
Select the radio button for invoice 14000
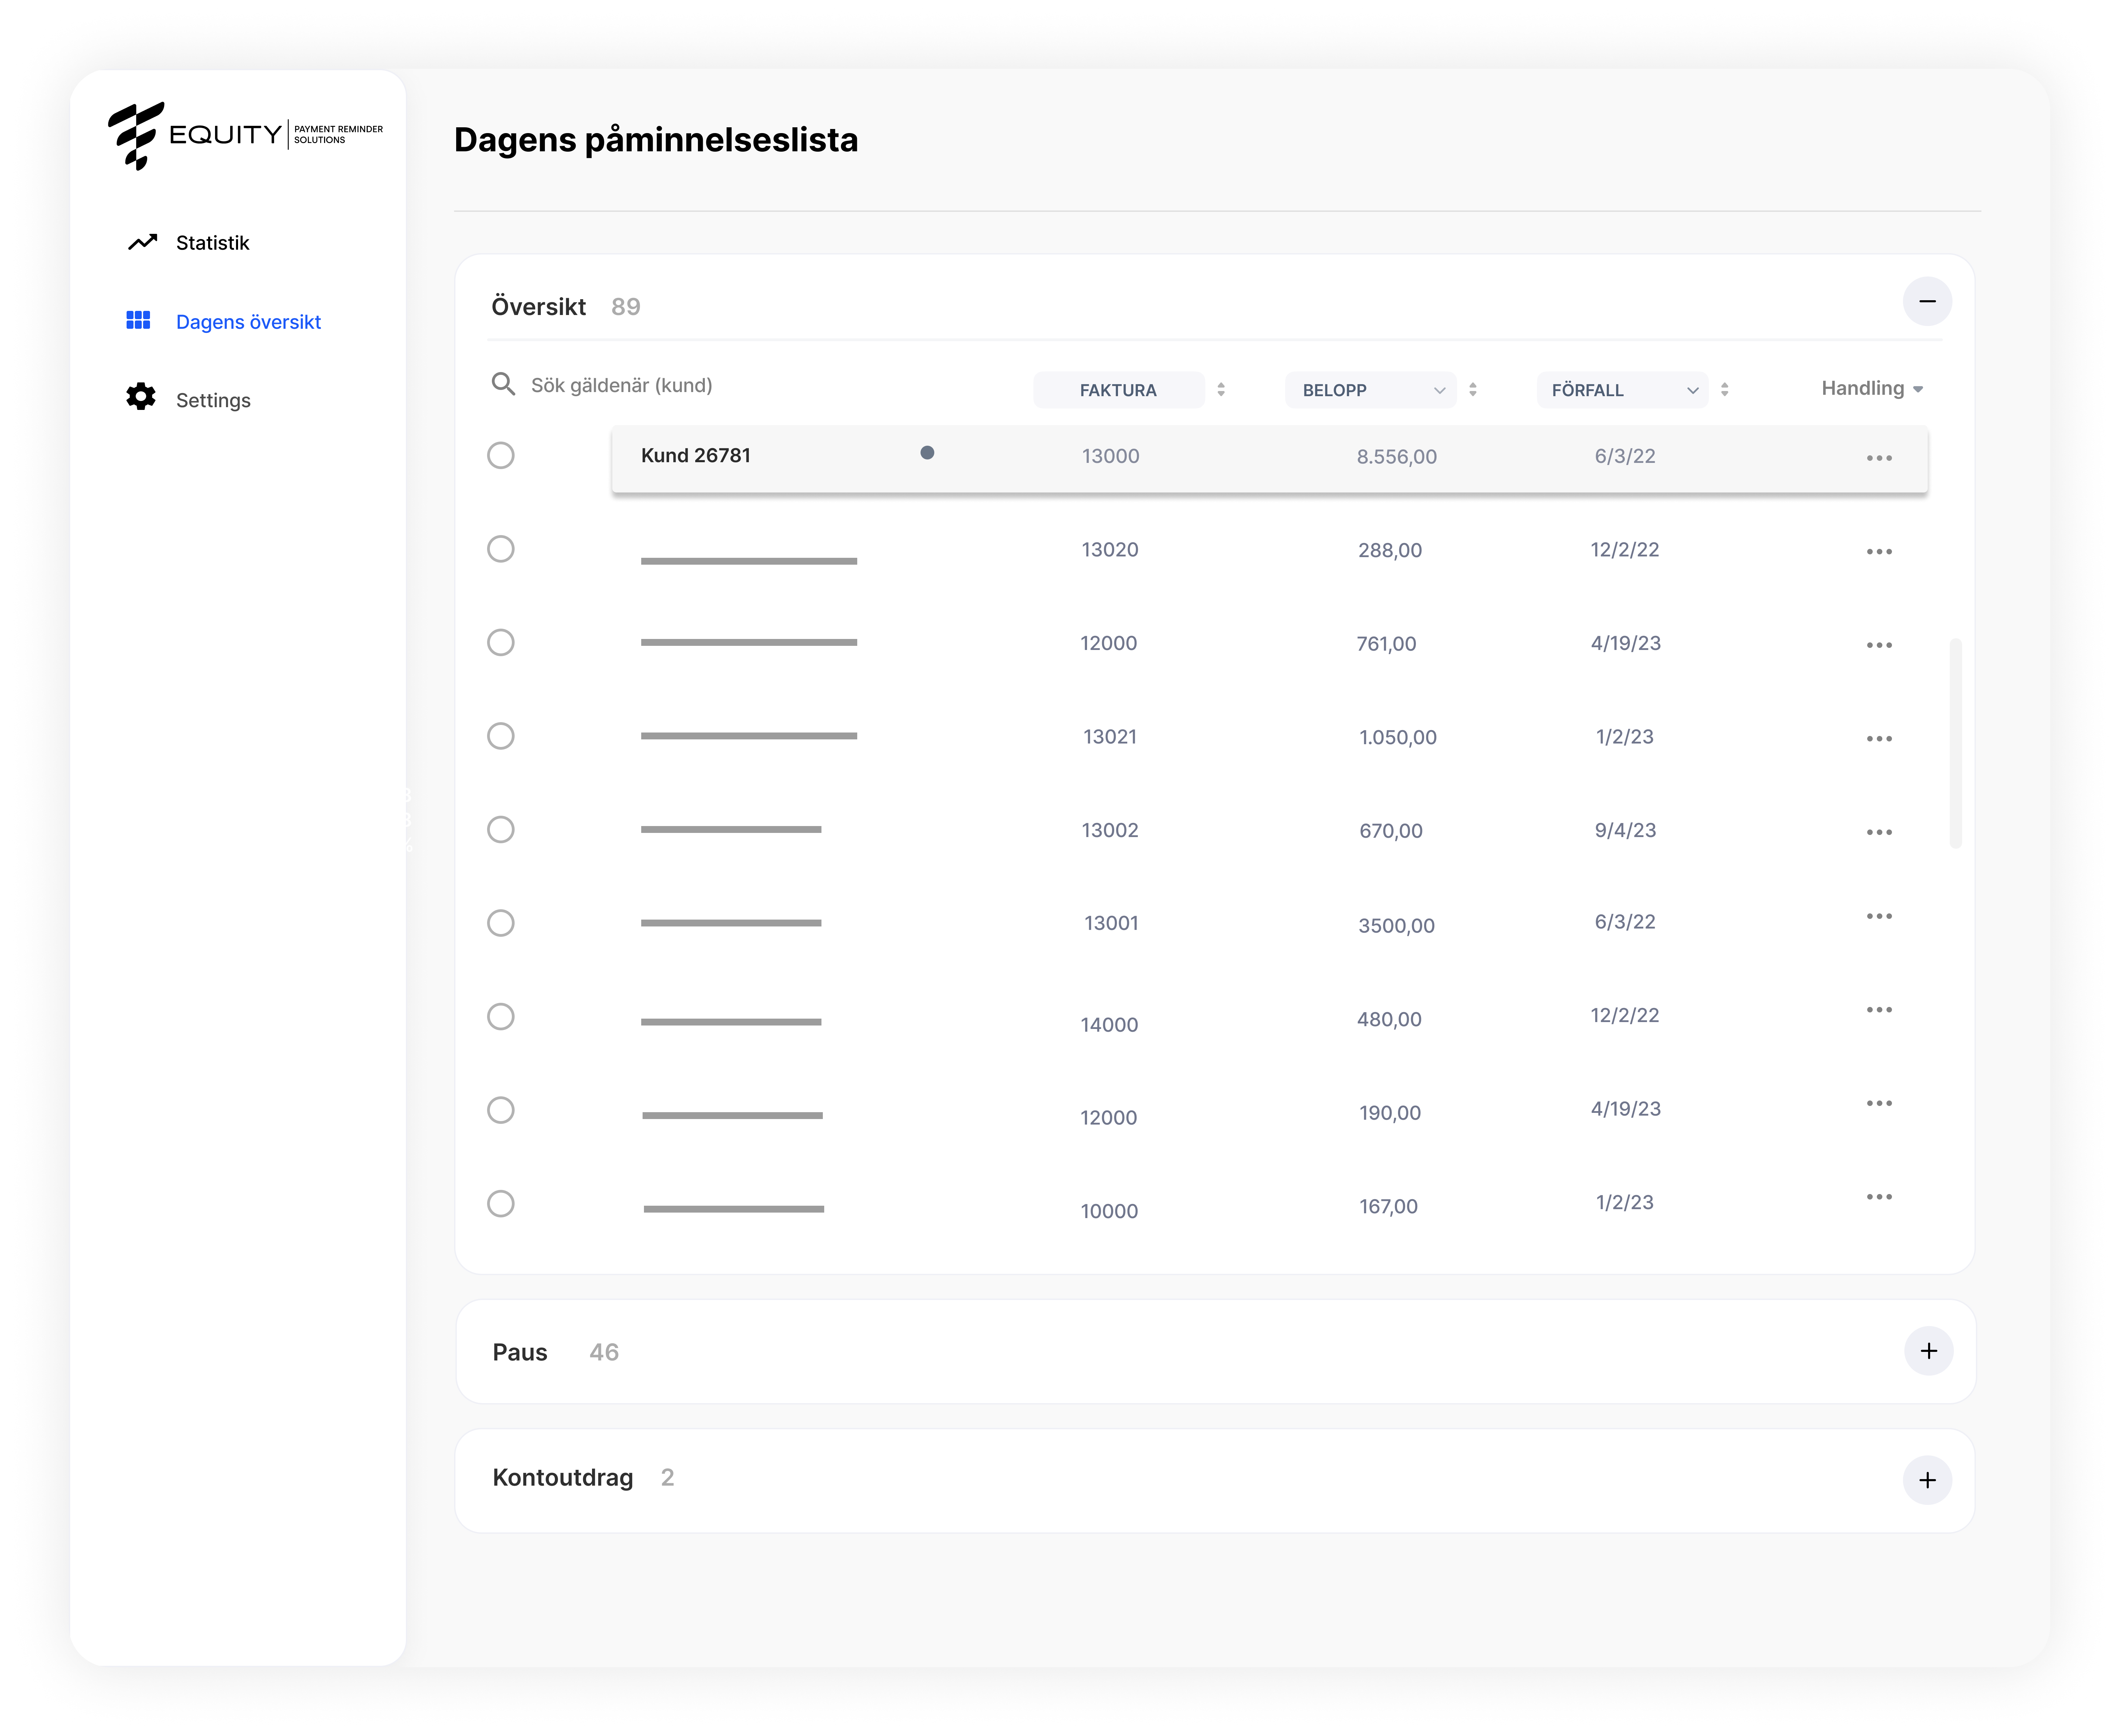tap(501, 1016)
